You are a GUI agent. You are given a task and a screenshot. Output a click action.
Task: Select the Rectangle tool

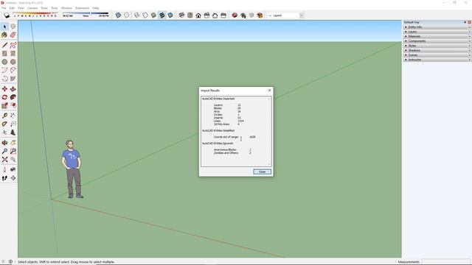[4, 54]
